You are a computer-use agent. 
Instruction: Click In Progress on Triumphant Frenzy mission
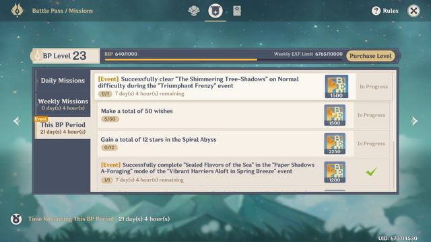[374, 87]
